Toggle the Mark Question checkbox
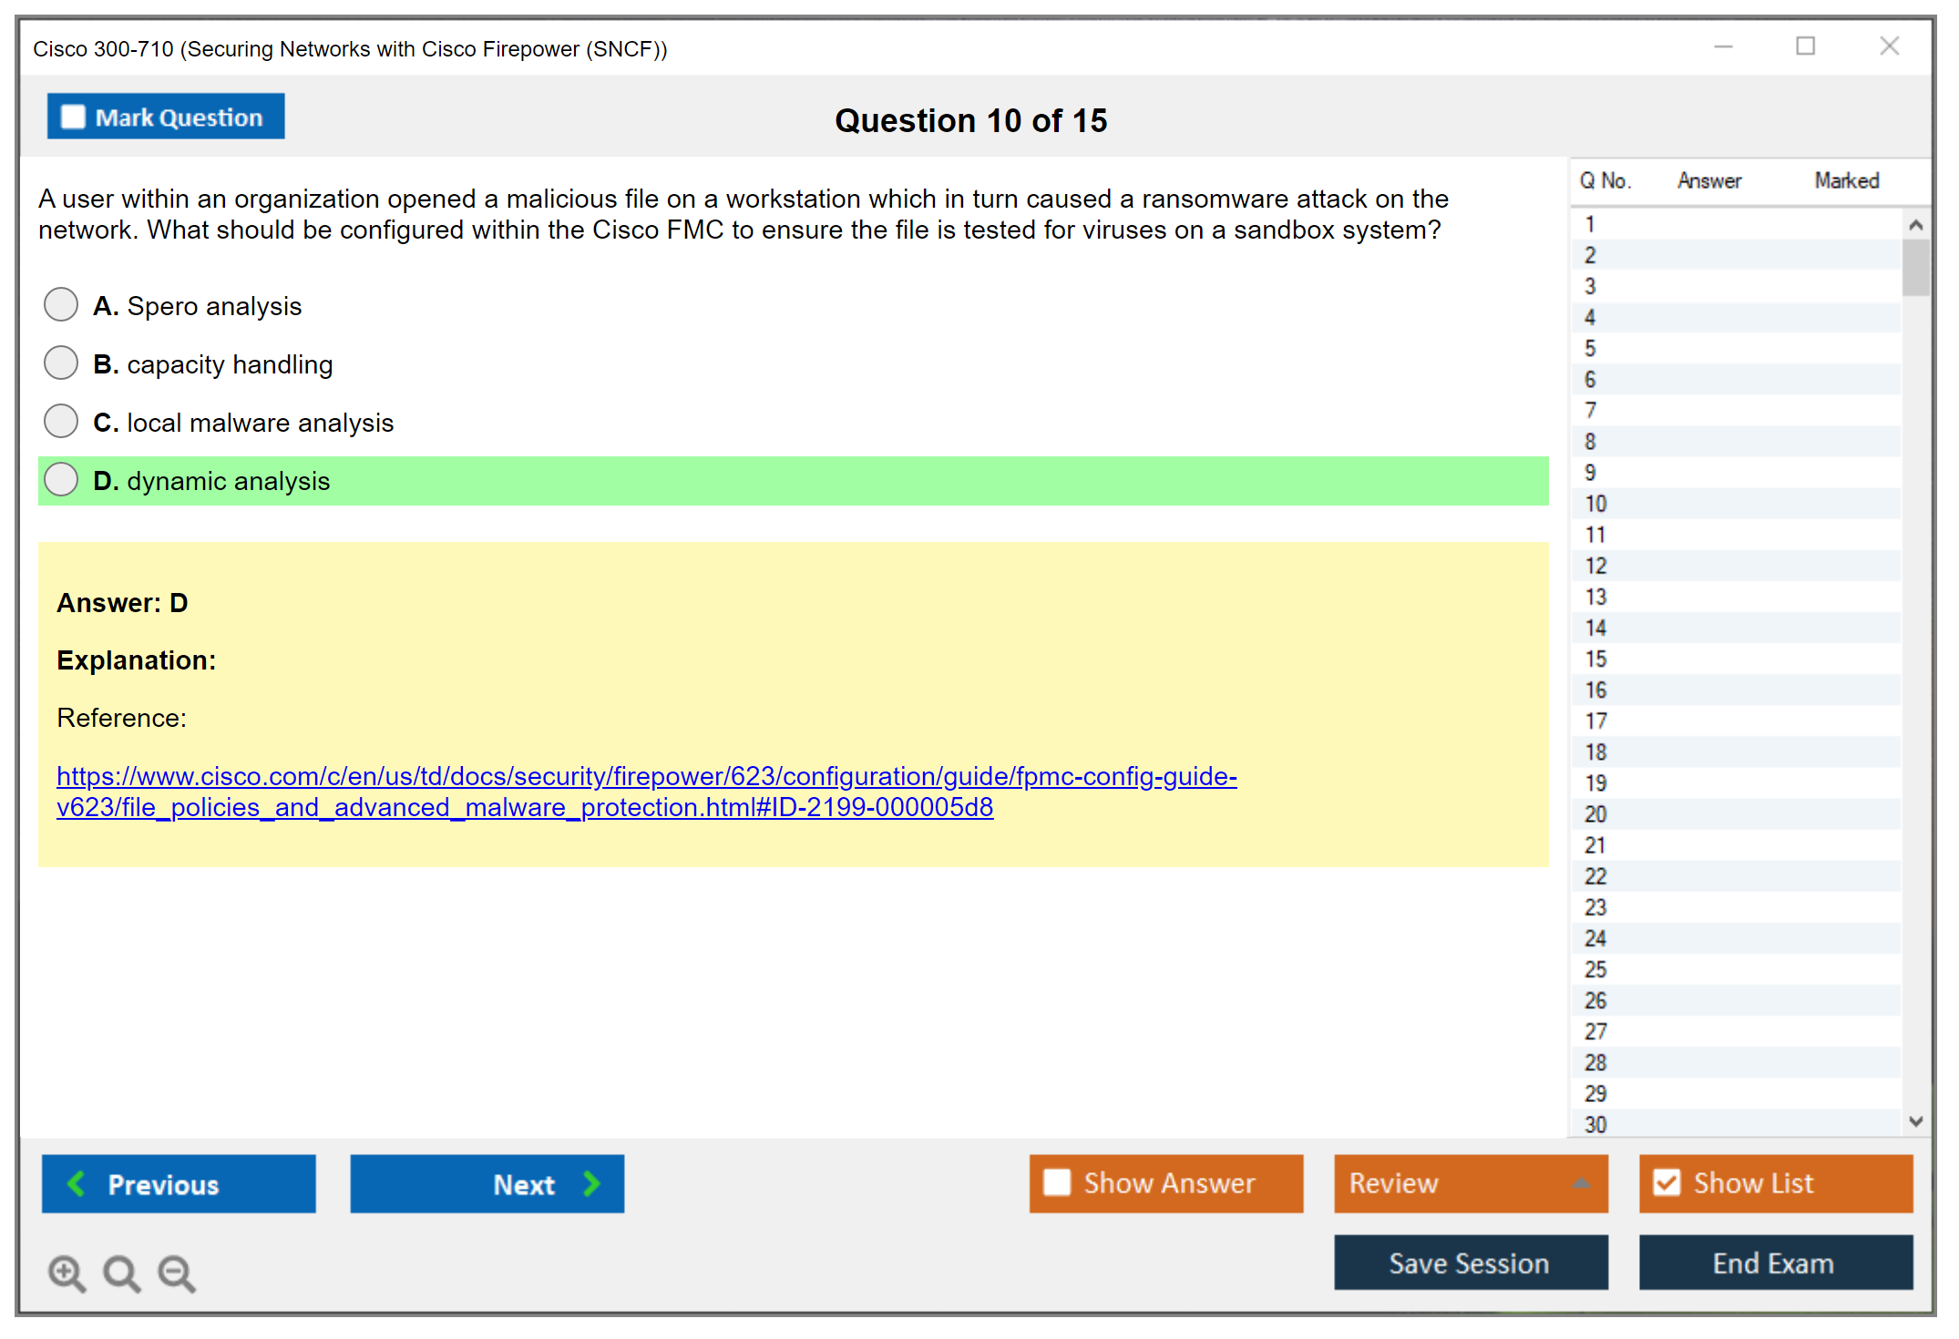The width and height of the screenshot is (1959, 1339). (73, 118)
